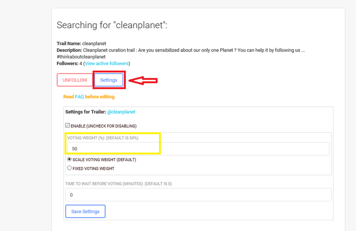Screen dimensions: 356x231
Task: Click the Settings for Trailer heading
Action: click(85, 112)
